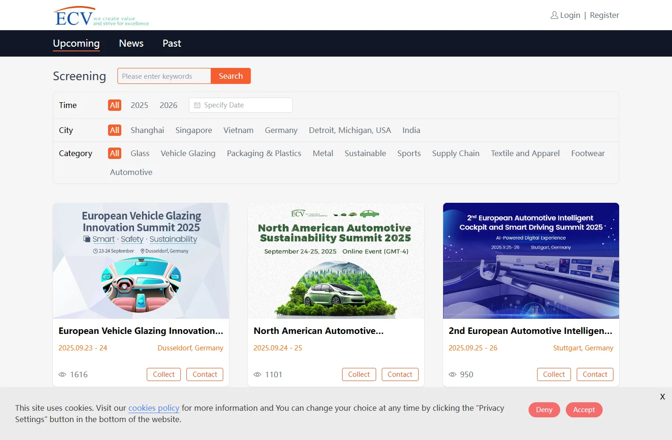Open the 2nd European Automotive Intelligen title
672x440 pixels.
(x=530, y=331)
